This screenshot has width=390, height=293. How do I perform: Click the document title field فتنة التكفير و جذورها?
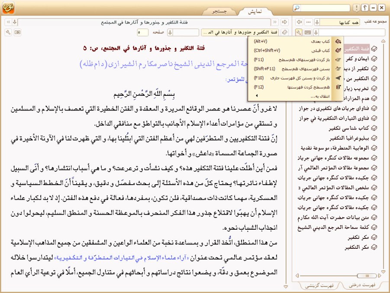click(144, 22)
